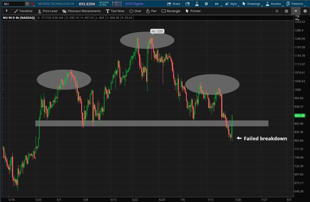
Task: Toggle the All drawings toolbar button
Action: pos(296,11)
